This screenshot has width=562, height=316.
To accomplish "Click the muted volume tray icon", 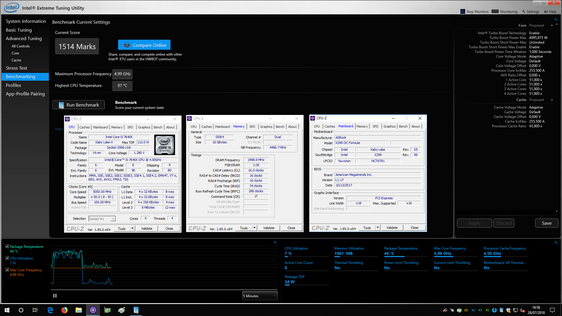I will pyautogui.click(x=522, y=310).
